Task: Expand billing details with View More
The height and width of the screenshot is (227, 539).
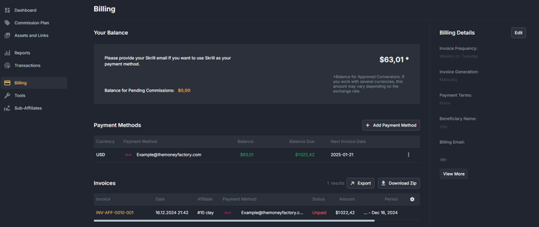Action: (453, 174)
